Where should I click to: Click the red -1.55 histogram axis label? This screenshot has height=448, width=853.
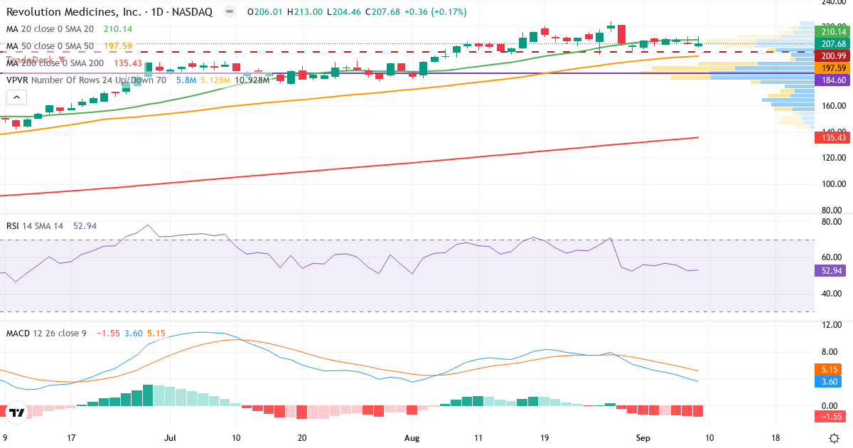830,415
